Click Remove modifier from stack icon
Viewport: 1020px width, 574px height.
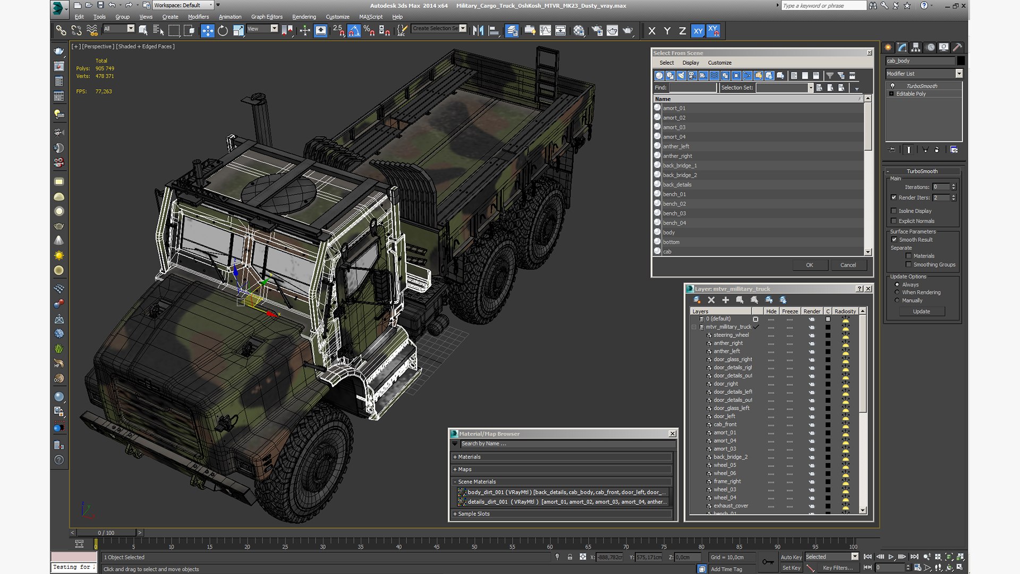[937, 150]
